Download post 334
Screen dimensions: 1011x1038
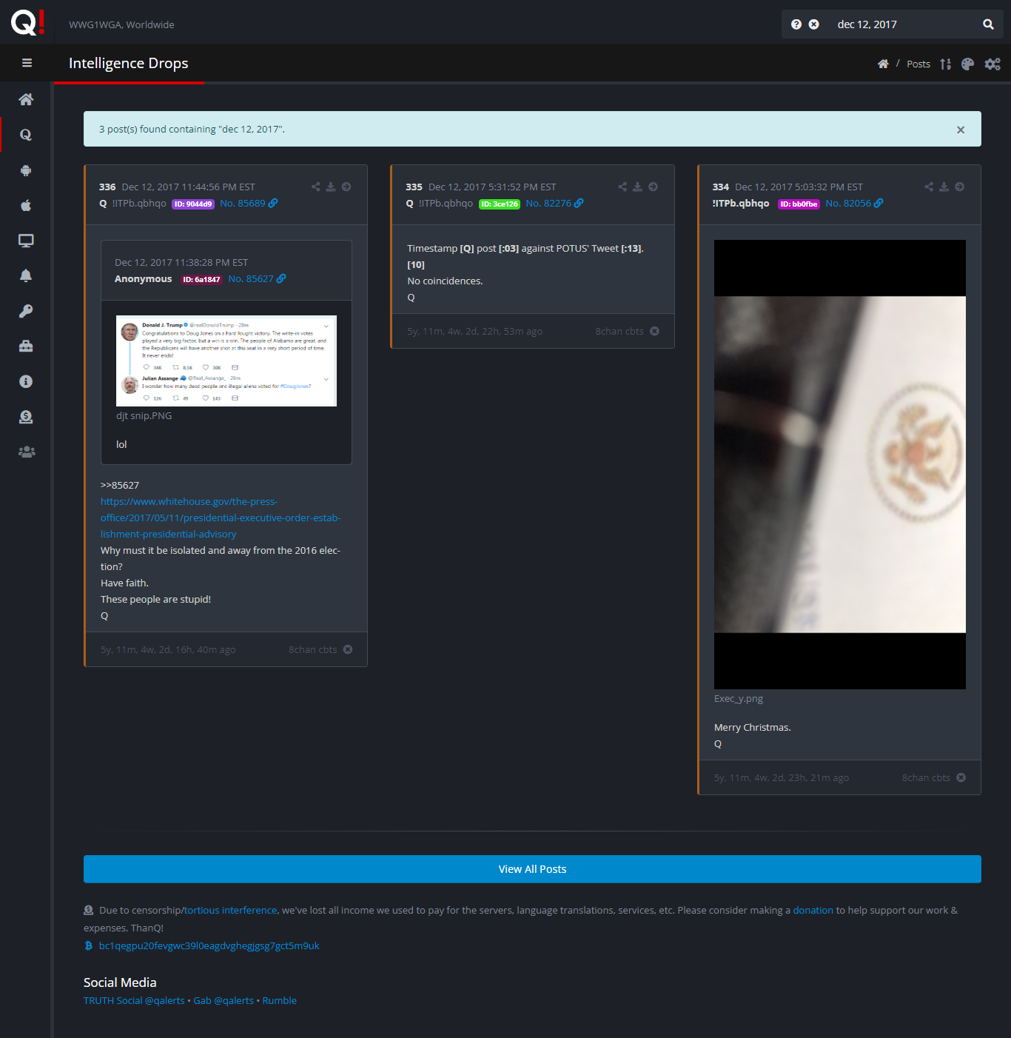pos(944,187)
